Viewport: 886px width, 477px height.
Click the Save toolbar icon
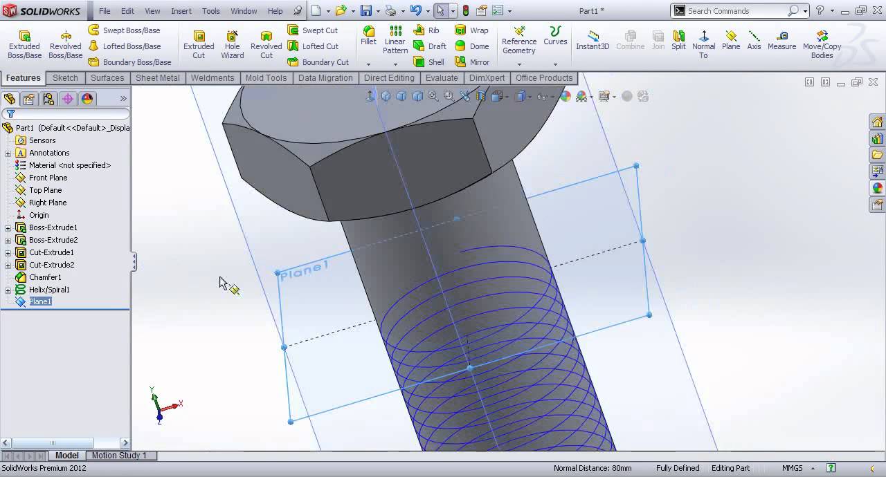pyautogui.click(x=366, y=11)
